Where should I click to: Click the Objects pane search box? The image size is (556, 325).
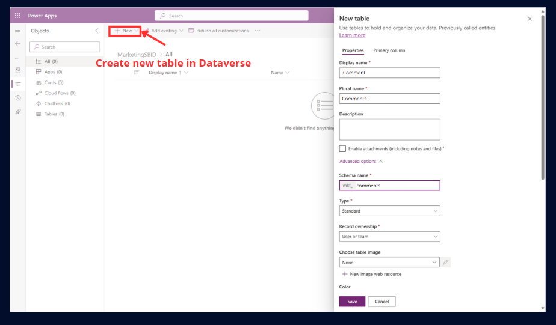coord(65,47)
